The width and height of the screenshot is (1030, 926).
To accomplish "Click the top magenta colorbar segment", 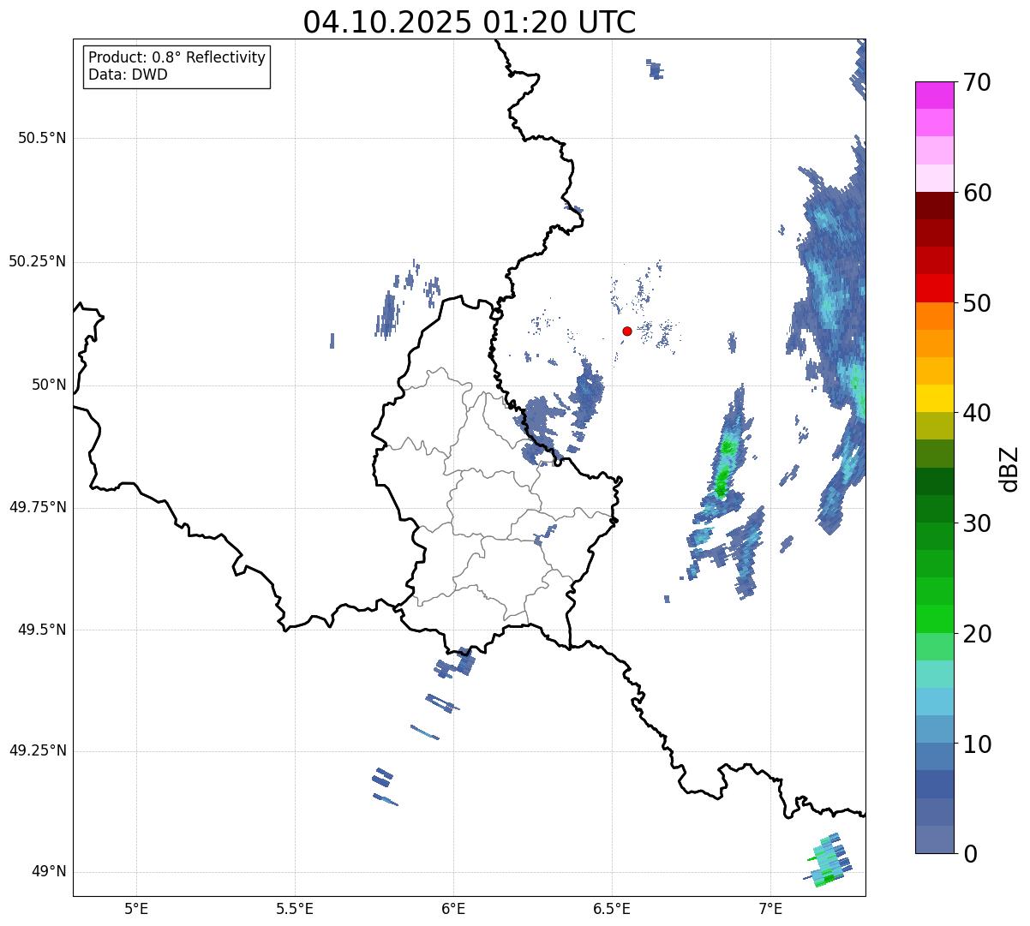I will pos(935,96).
